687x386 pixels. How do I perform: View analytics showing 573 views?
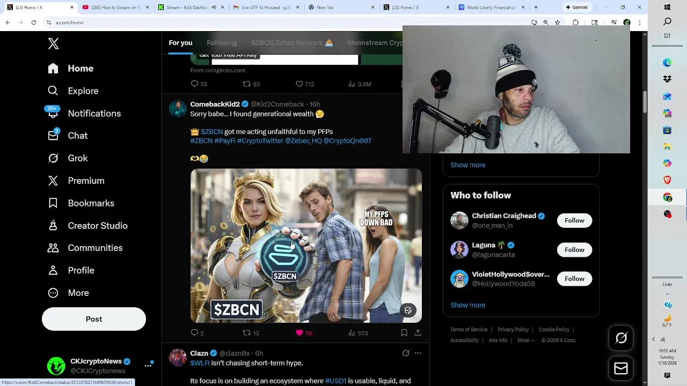[352, 333]
